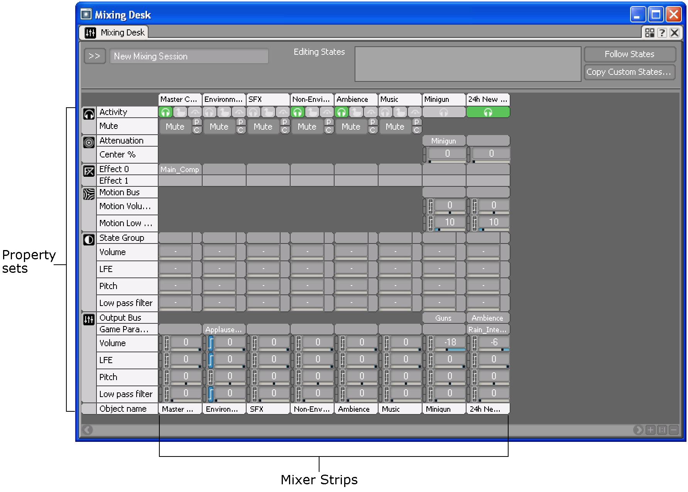Click the Output Bus mixer icon
The width and height of the screenshot is (688, 492).
[x=89, y=319]
